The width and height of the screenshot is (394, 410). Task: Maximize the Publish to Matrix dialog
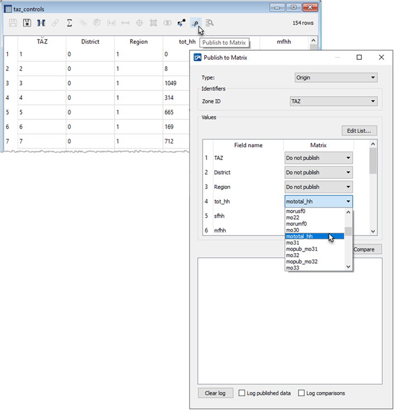click(x=359, y=57)
